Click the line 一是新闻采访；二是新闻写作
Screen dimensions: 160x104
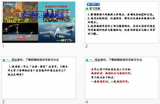[x=110, y=81]
